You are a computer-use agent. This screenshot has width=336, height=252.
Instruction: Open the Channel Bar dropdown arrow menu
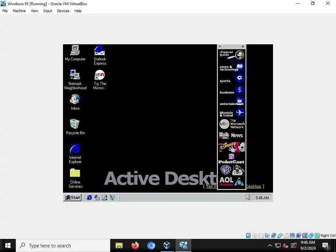[220, 46]
